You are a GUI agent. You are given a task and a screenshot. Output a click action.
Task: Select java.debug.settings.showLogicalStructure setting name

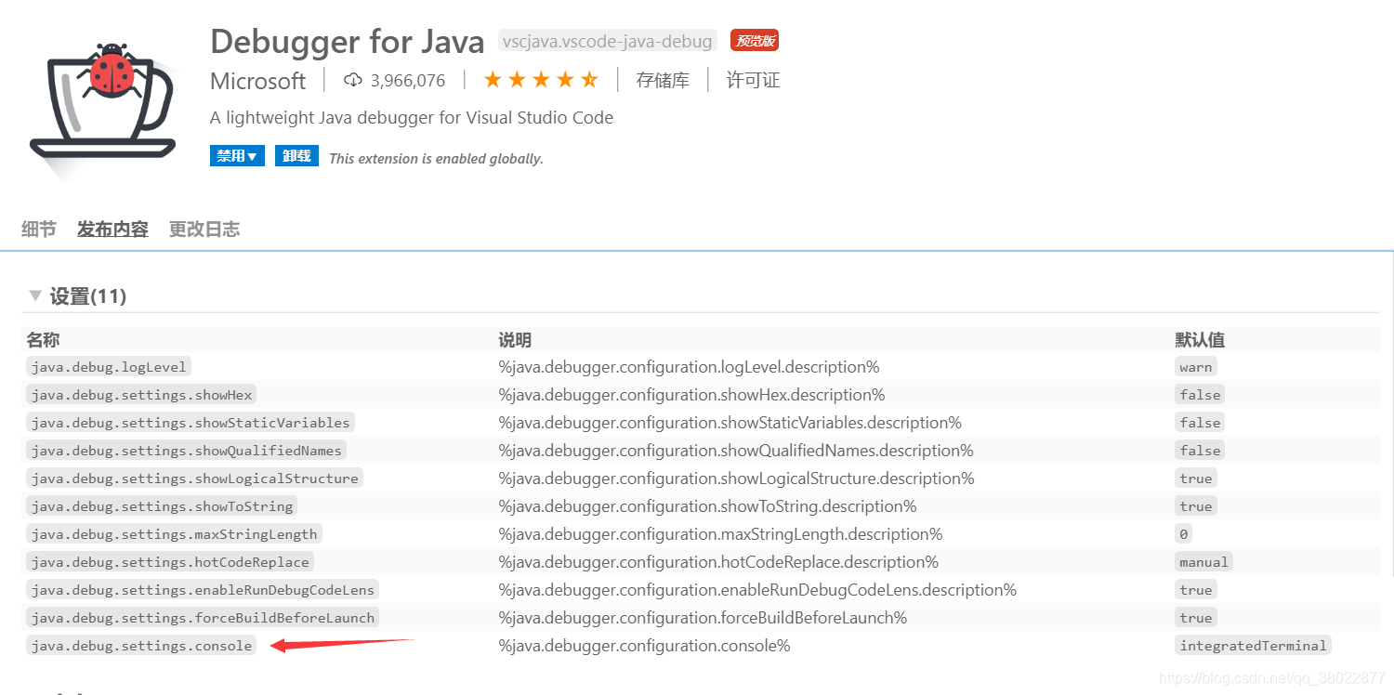pos(194,479)
